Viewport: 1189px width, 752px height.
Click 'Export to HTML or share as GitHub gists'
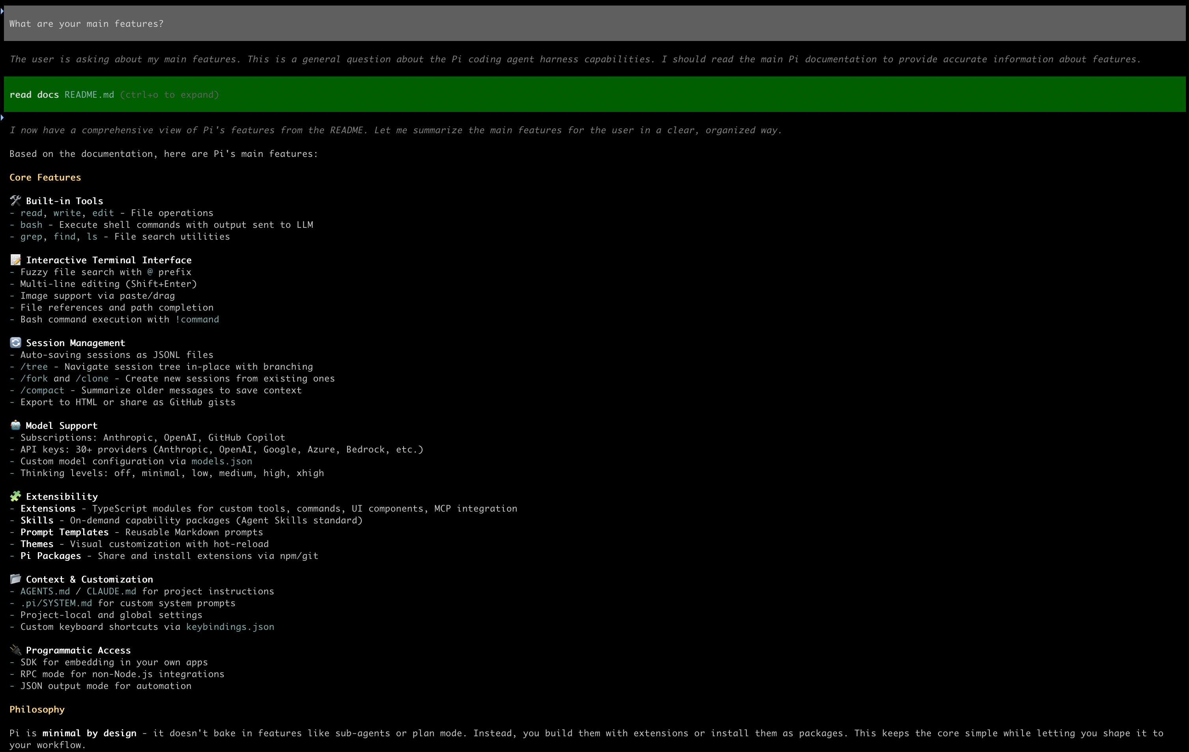point(128,402)
